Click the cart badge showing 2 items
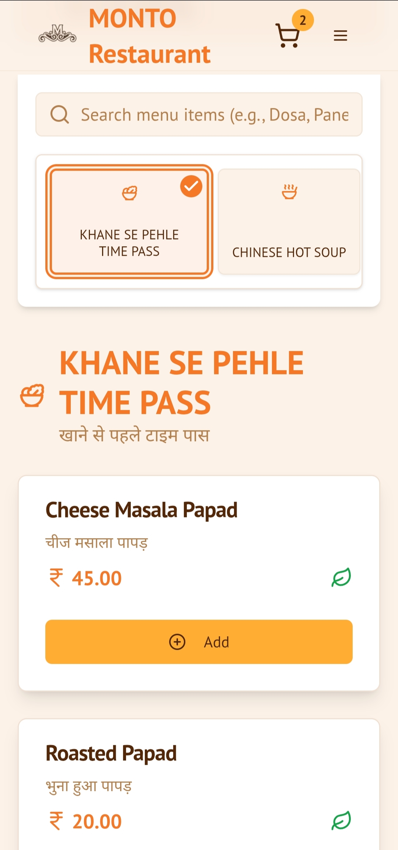 pos(303,20)
